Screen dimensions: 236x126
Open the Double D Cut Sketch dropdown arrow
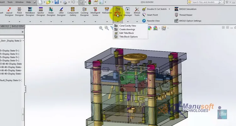169,9
